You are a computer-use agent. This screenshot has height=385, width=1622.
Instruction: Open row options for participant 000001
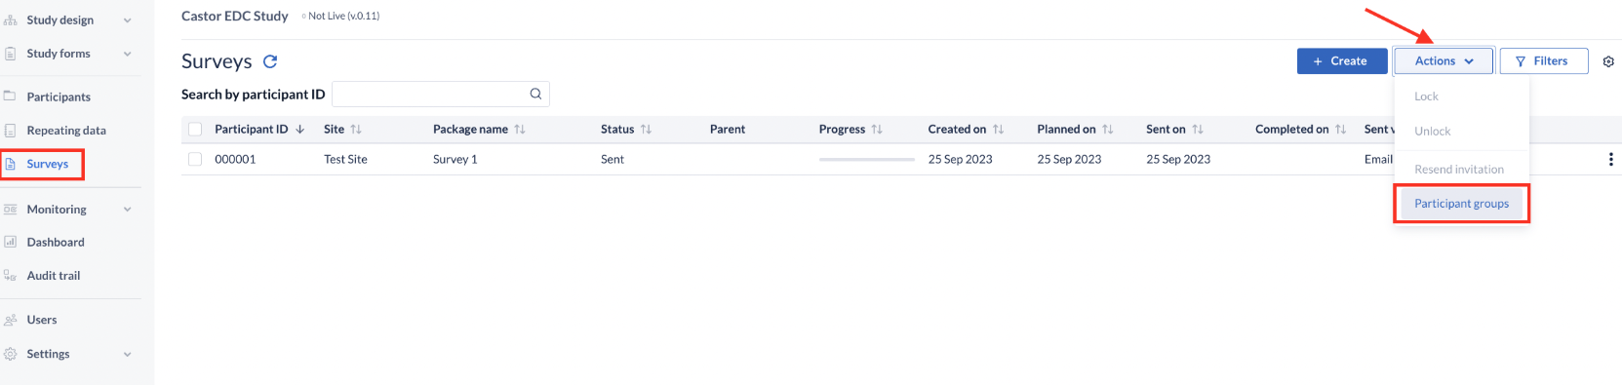click(1610, 159)
